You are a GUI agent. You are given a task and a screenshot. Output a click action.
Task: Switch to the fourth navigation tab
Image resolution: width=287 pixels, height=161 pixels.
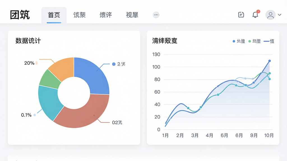132,15
